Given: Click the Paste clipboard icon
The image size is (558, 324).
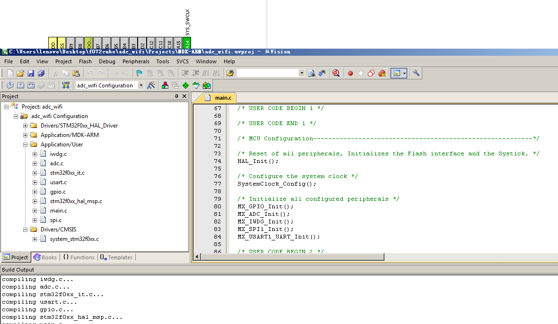Looking at the screenshot, I should (76, 73).
